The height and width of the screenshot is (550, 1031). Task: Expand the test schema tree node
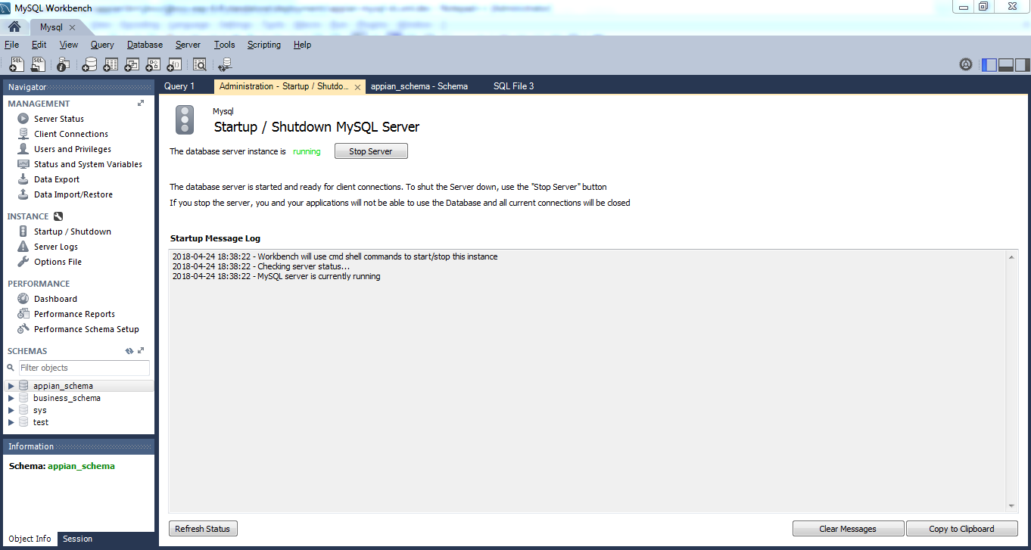point(11,422)
